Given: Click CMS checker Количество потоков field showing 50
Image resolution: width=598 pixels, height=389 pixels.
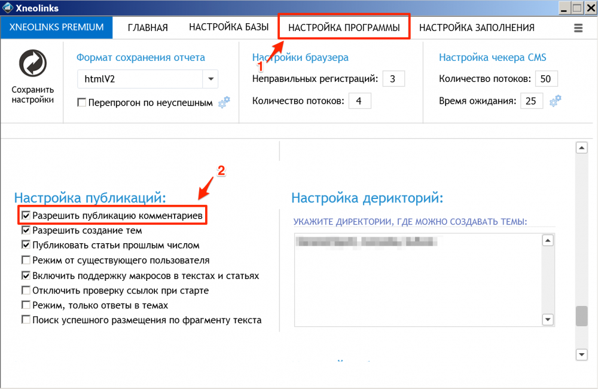Looking at the screenshot, I should 546,79.
